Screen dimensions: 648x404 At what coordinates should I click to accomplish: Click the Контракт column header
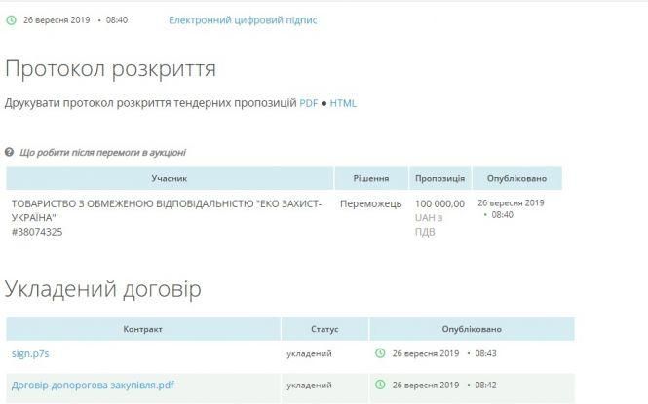(143, 329)
